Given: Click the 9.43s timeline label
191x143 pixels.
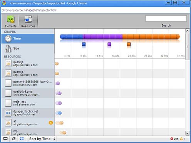Looking at the screenshot, I should click(83, 56).
